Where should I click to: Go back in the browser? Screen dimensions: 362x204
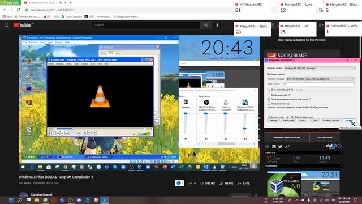point(5,10)
